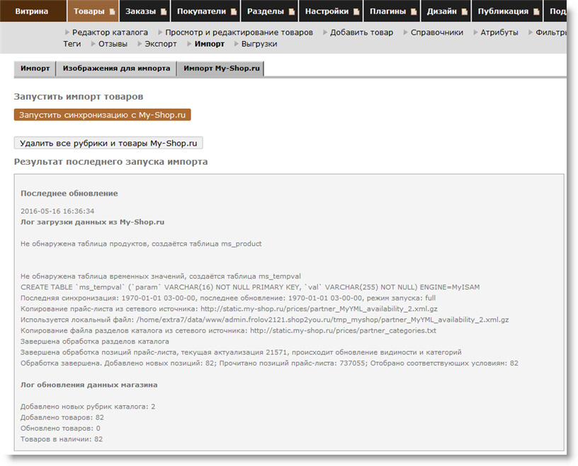Click the page icon beside Заказы
Screen dimensions: 578x466
point(164,12)
